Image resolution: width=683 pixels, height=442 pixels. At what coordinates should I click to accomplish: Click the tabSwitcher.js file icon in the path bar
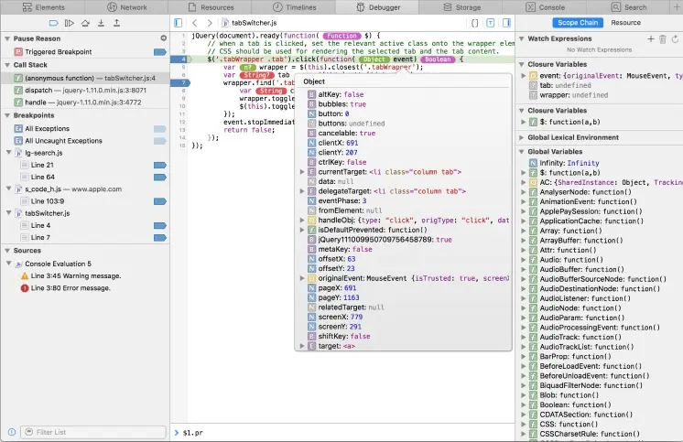225,23
